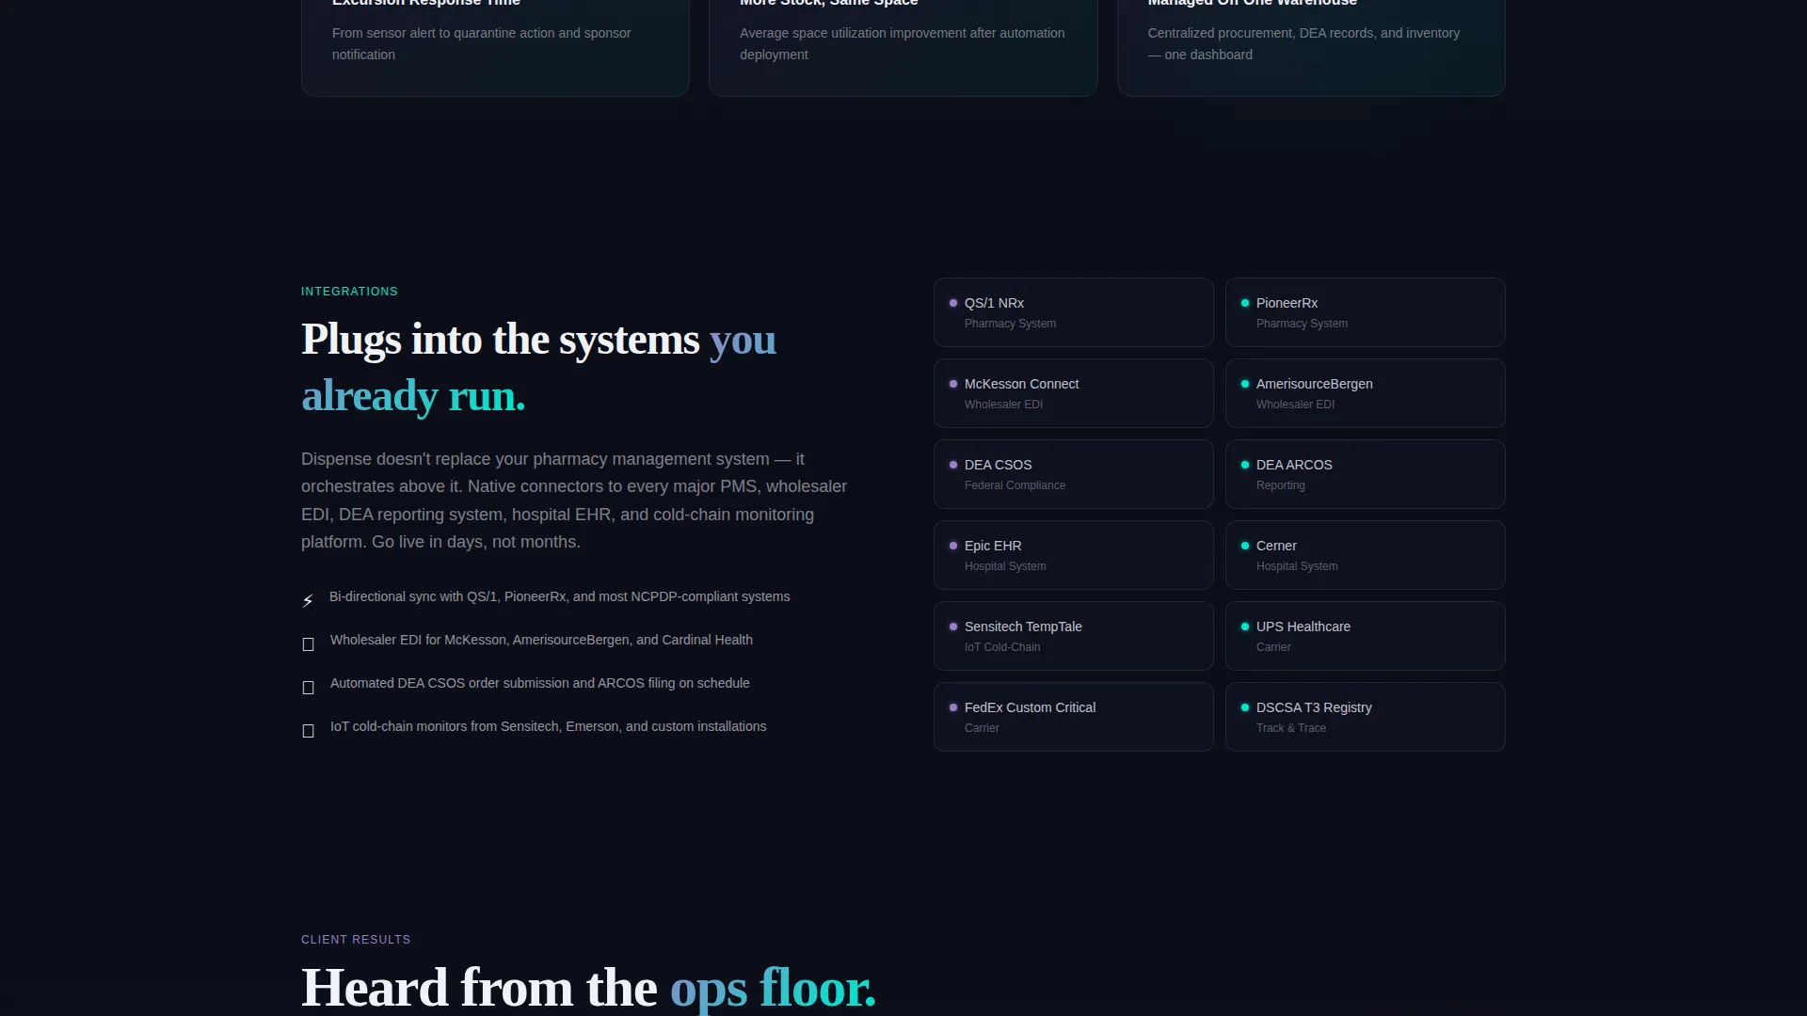Click 'Wholesaler EDI' label under AmerisourceBergen
This screenshot has width=1807, height=1016.
(1295, 405)
